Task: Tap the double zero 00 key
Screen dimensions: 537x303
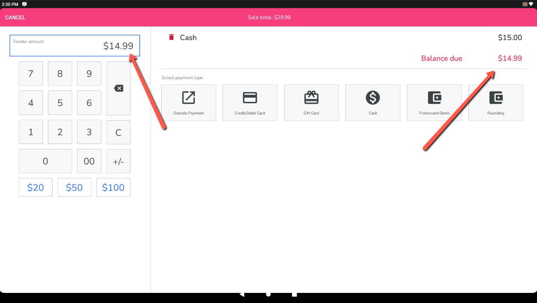Action: [89, 161]
